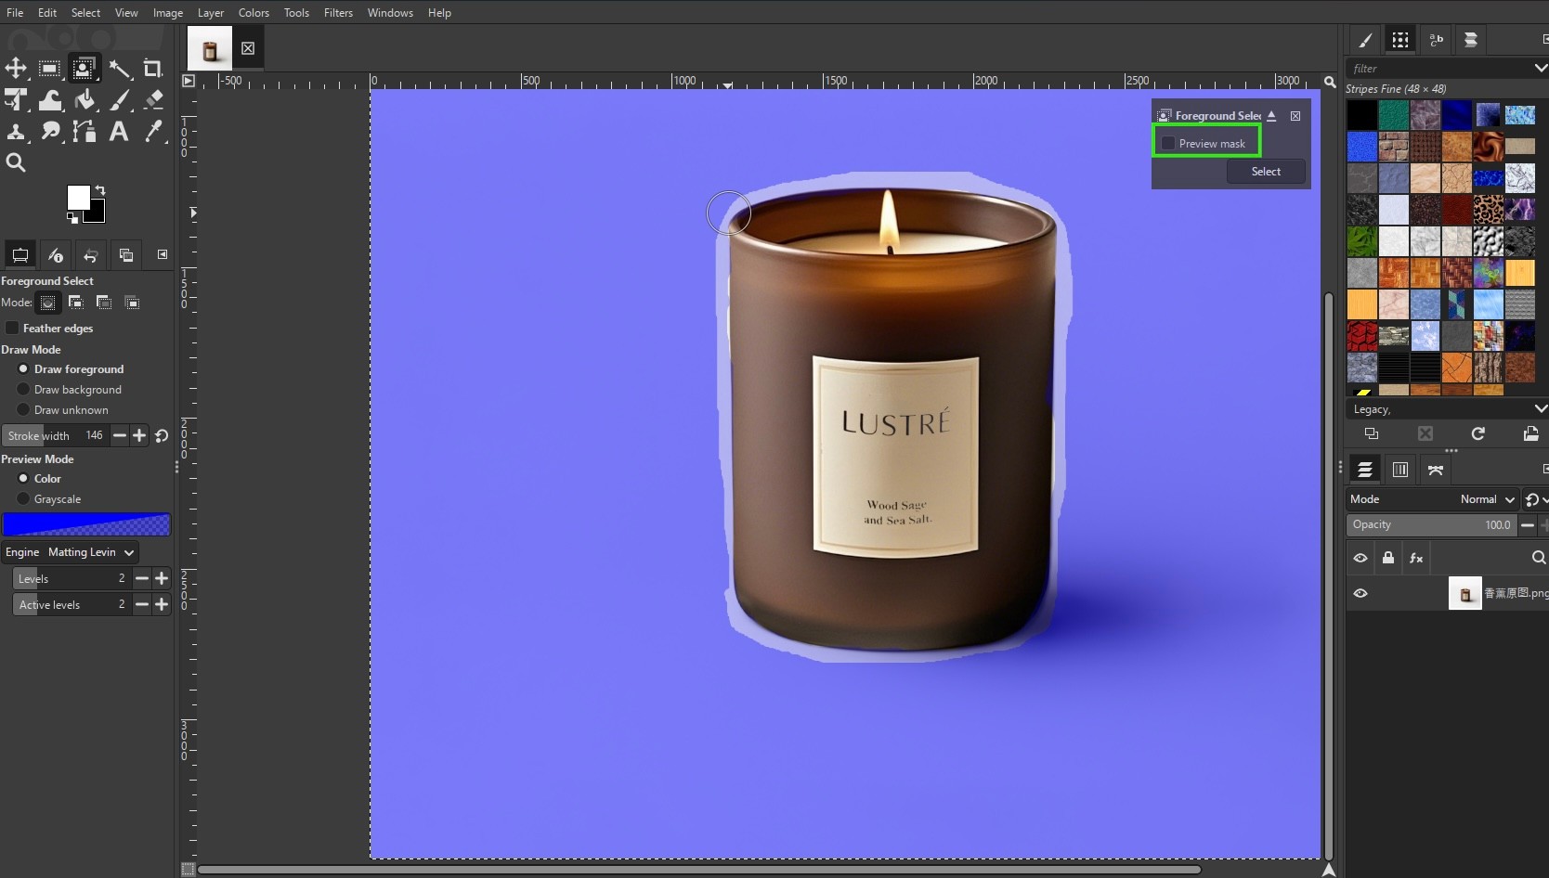Select the Zoom magnifier tool

point(16,162)
